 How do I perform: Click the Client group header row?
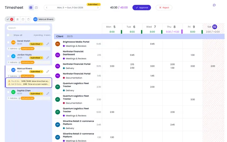point(139,37)
